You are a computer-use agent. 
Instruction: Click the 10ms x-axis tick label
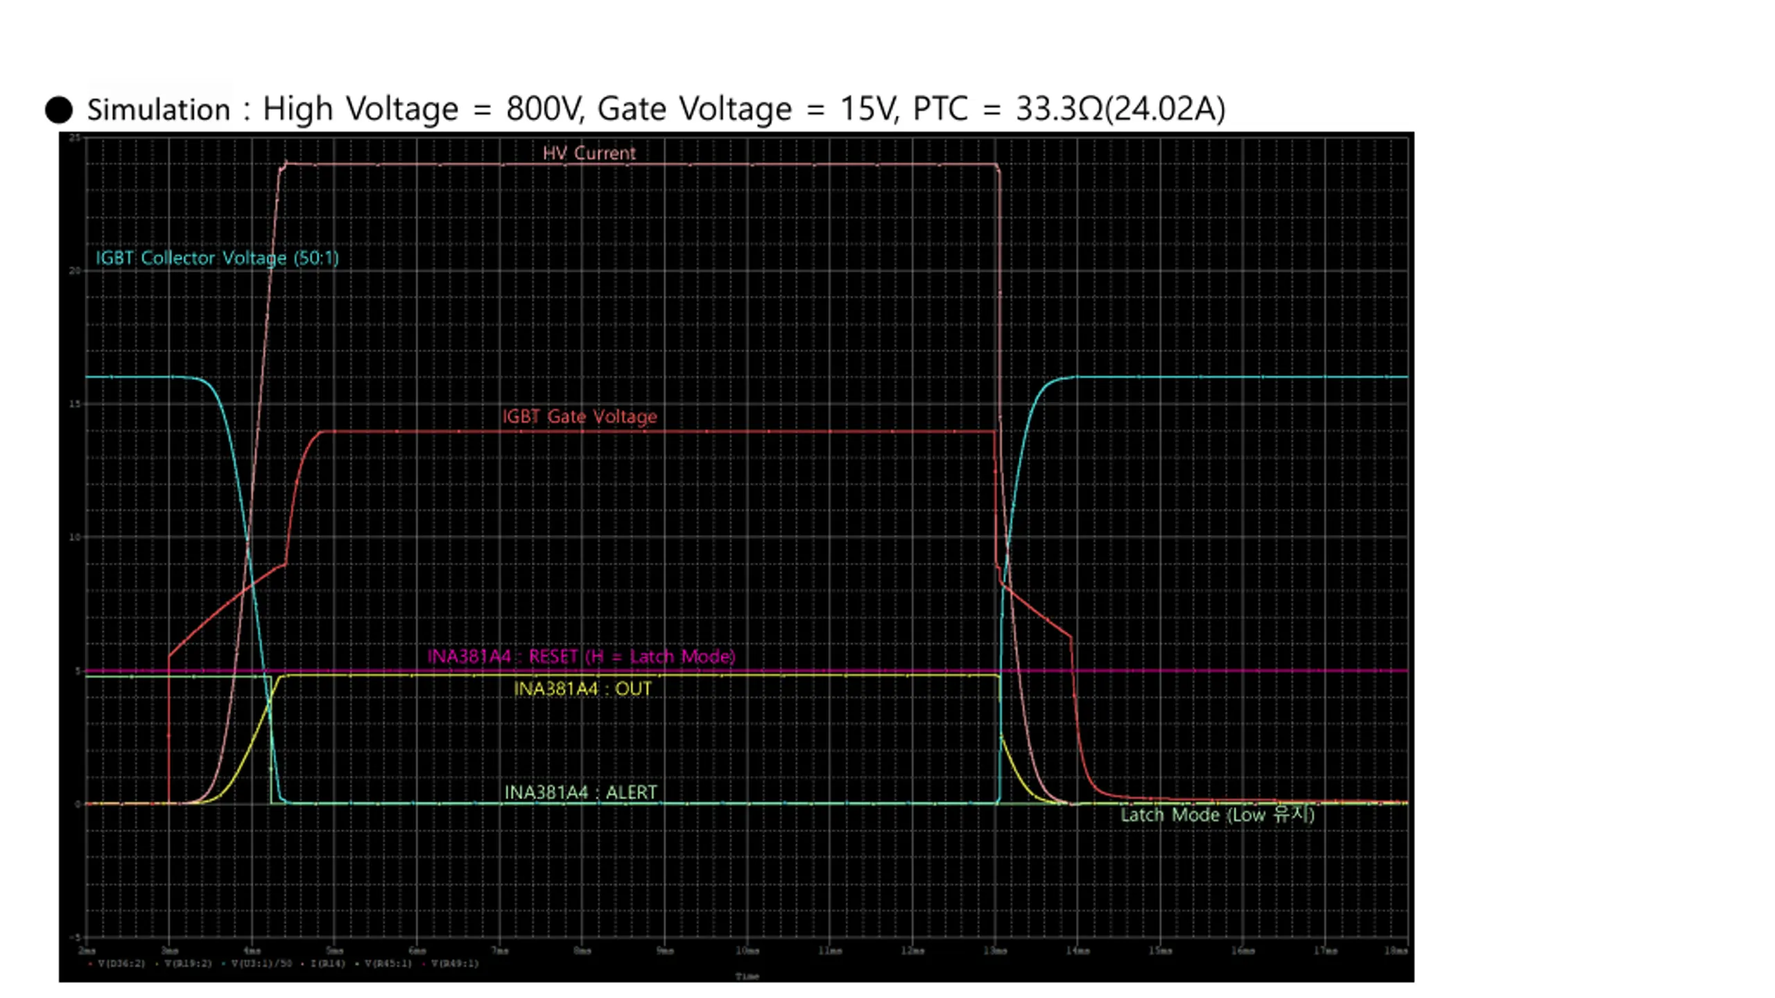coord(747,950)
